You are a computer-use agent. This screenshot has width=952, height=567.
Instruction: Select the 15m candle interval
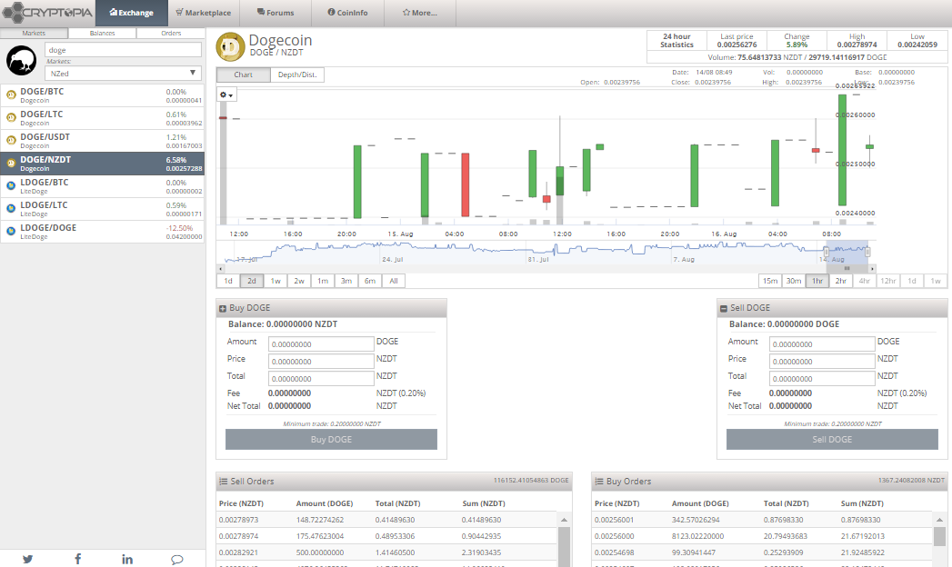coord(770,281)
